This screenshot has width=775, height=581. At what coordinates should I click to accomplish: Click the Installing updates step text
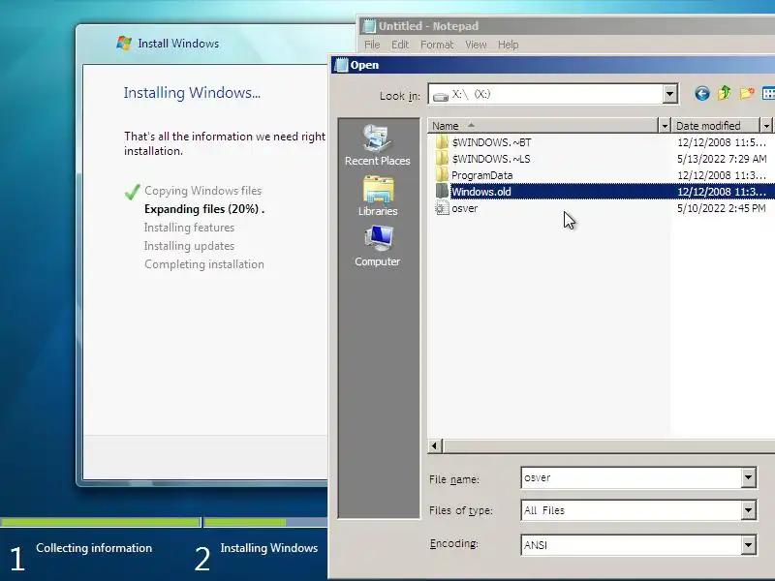tap(189, 246)
